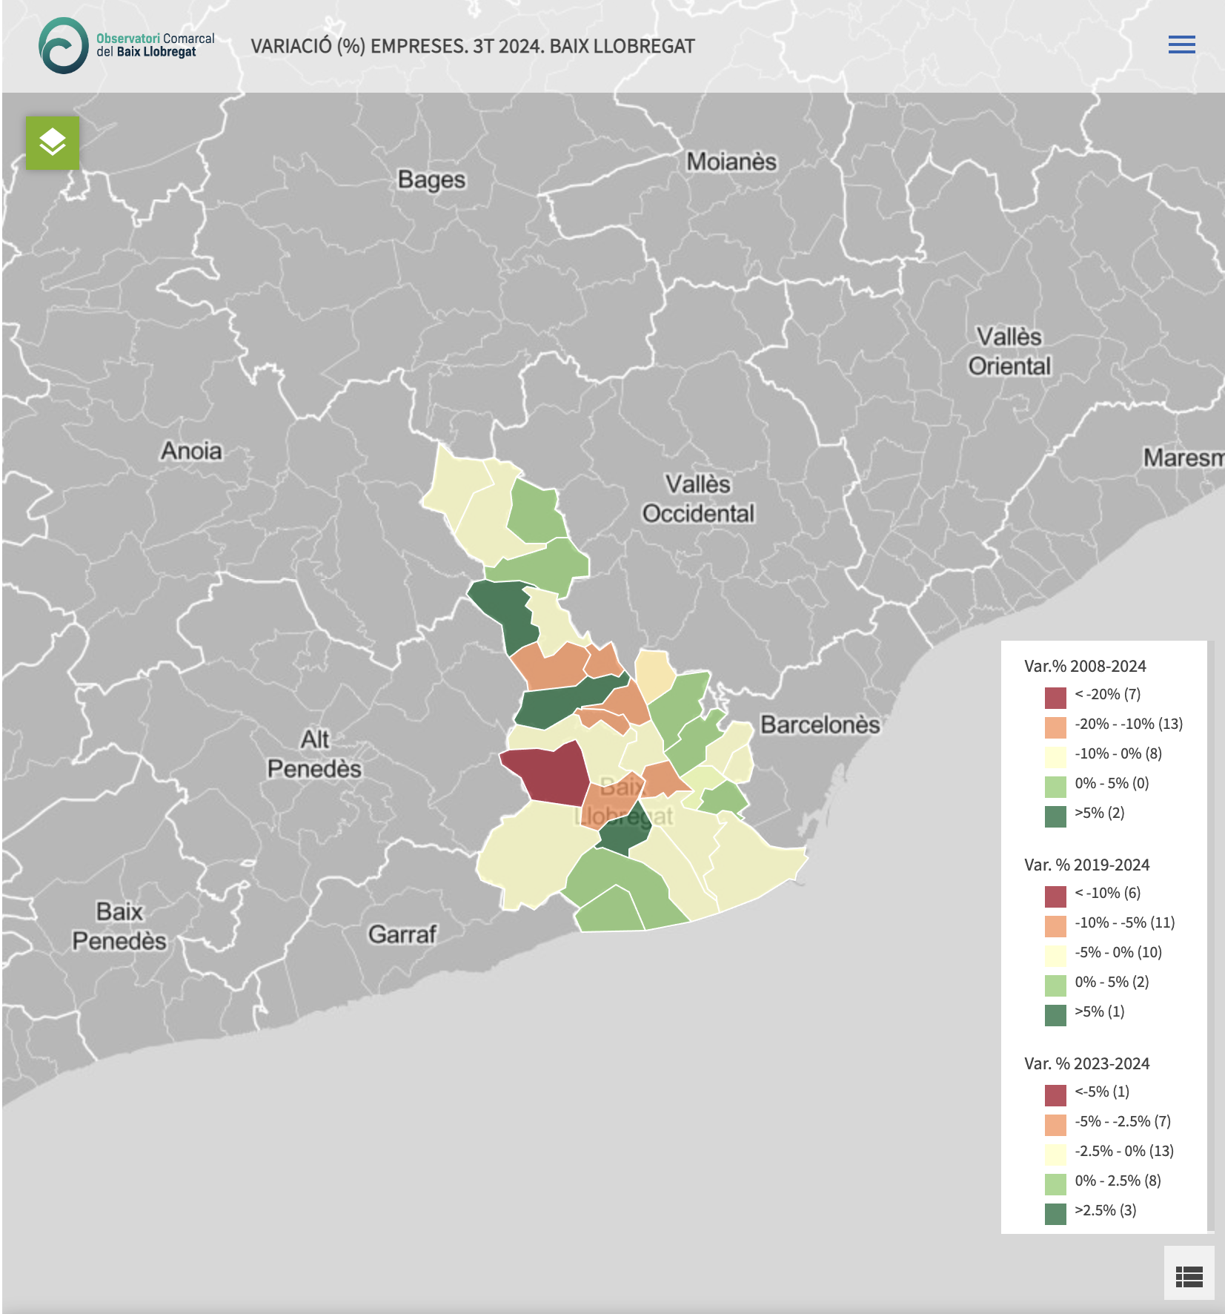Screen dimensions: 1225x1314
Task: Open the hamburger menu in header
Action: point(1181,44)
